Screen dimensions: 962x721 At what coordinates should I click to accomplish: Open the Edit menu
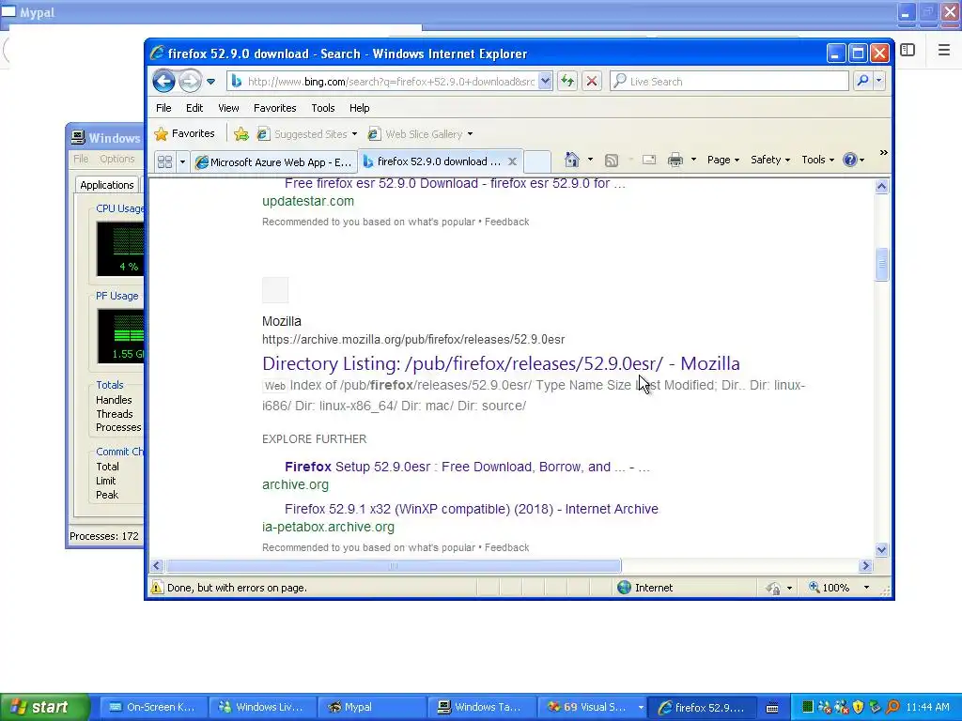click(x=194, y=108)
